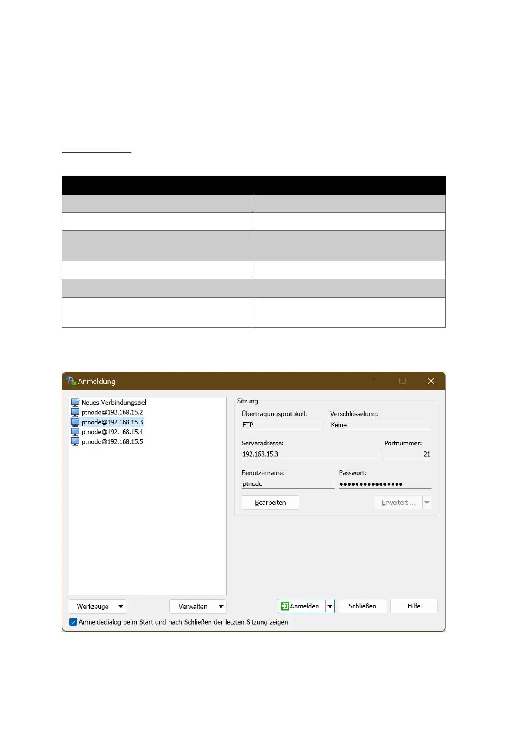Viewport: 520px width, 736px height.
Task: Click the Erweitert... button
Action: point(398,503)
